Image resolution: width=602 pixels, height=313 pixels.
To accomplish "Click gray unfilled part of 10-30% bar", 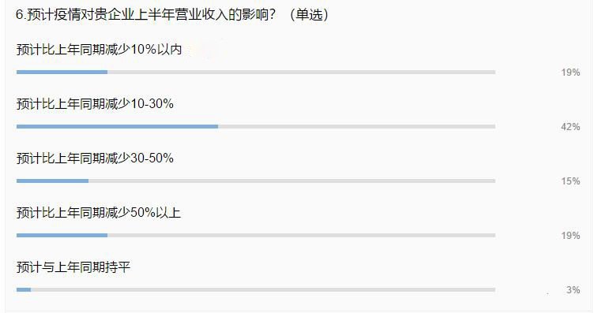I will coord(356,126).
